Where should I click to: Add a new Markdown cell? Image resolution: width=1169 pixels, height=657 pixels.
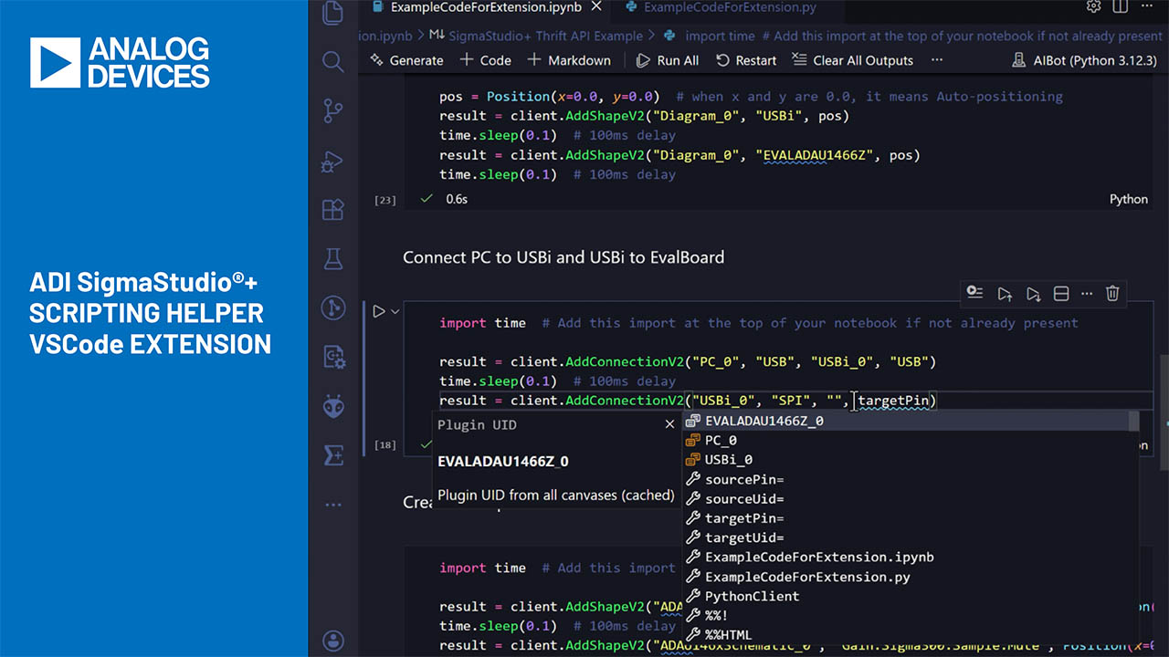(x=569, y=60)
